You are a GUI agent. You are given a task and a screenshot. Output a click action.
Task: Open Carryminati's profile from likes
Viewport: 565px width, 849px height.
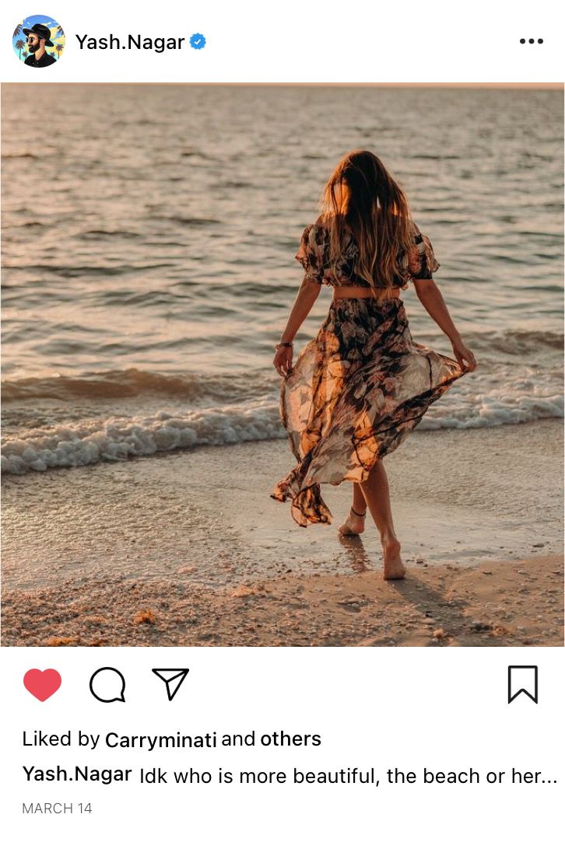point(161,739)
